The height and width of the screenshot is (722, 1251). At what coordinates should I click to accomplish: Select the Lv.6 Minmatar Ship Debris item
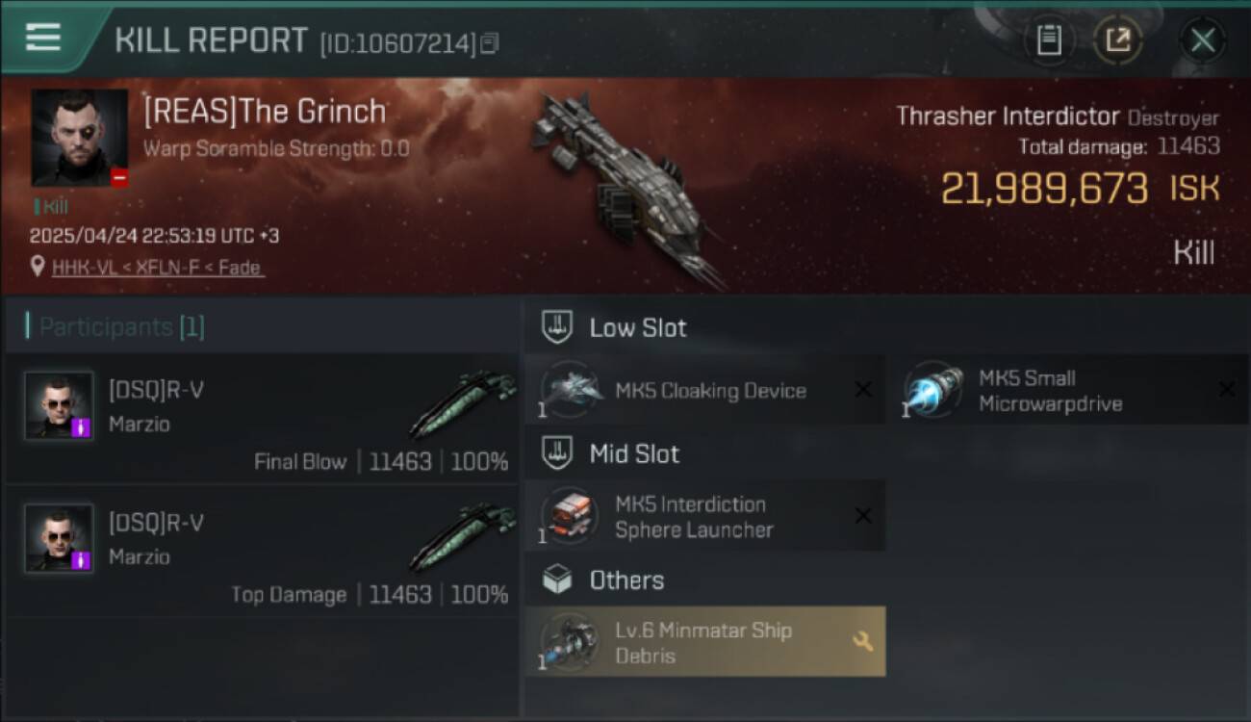pyautogui.click(x=705, y=641)
